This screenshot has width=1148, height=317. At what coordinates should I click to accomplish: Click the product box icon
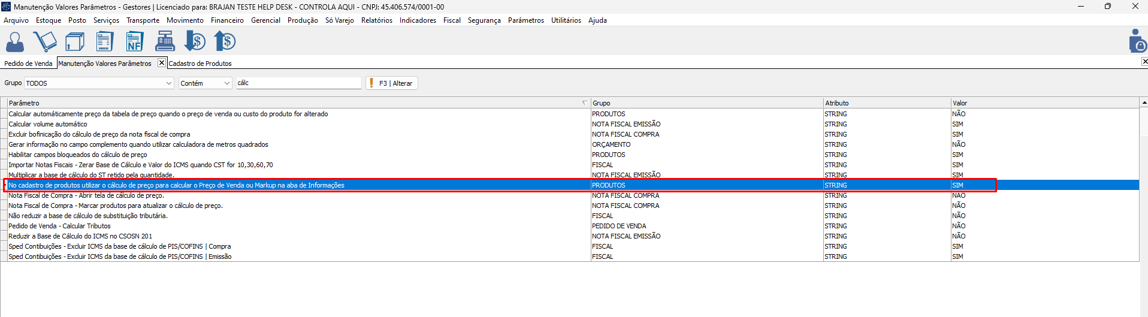pyautogui.click(x=75, y=42)
